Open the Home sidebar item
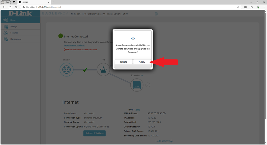 point(21,20)
